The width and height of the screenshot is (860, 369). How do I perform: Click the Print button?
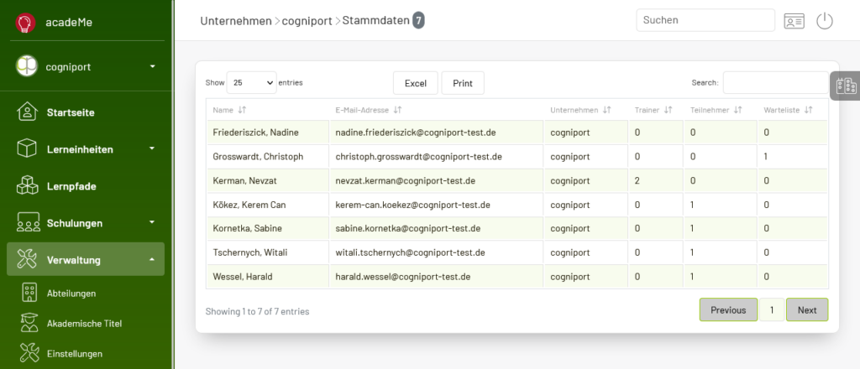463,83
